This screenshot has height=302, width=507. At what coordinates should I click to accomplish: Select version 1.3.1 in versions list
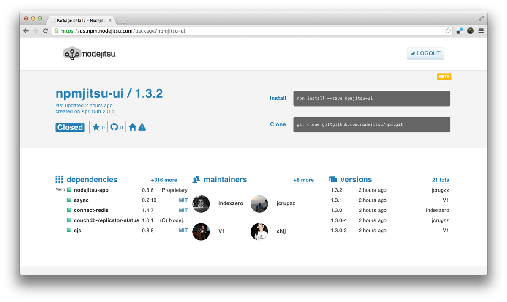[x=336, y=200]
